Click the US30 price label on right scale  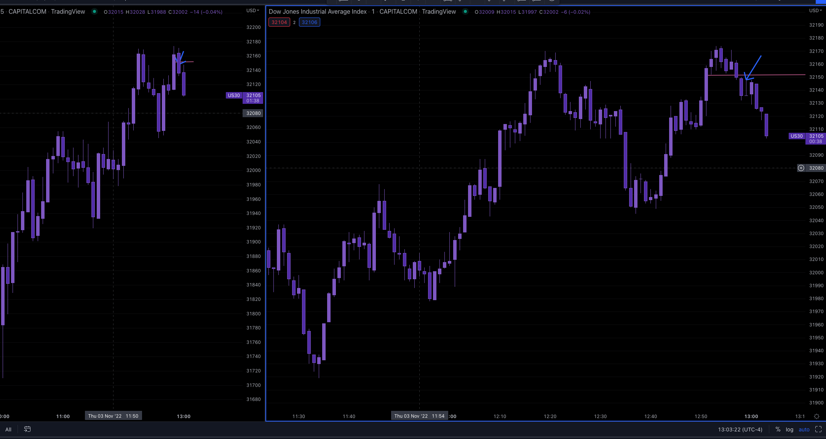click(797, 136)
